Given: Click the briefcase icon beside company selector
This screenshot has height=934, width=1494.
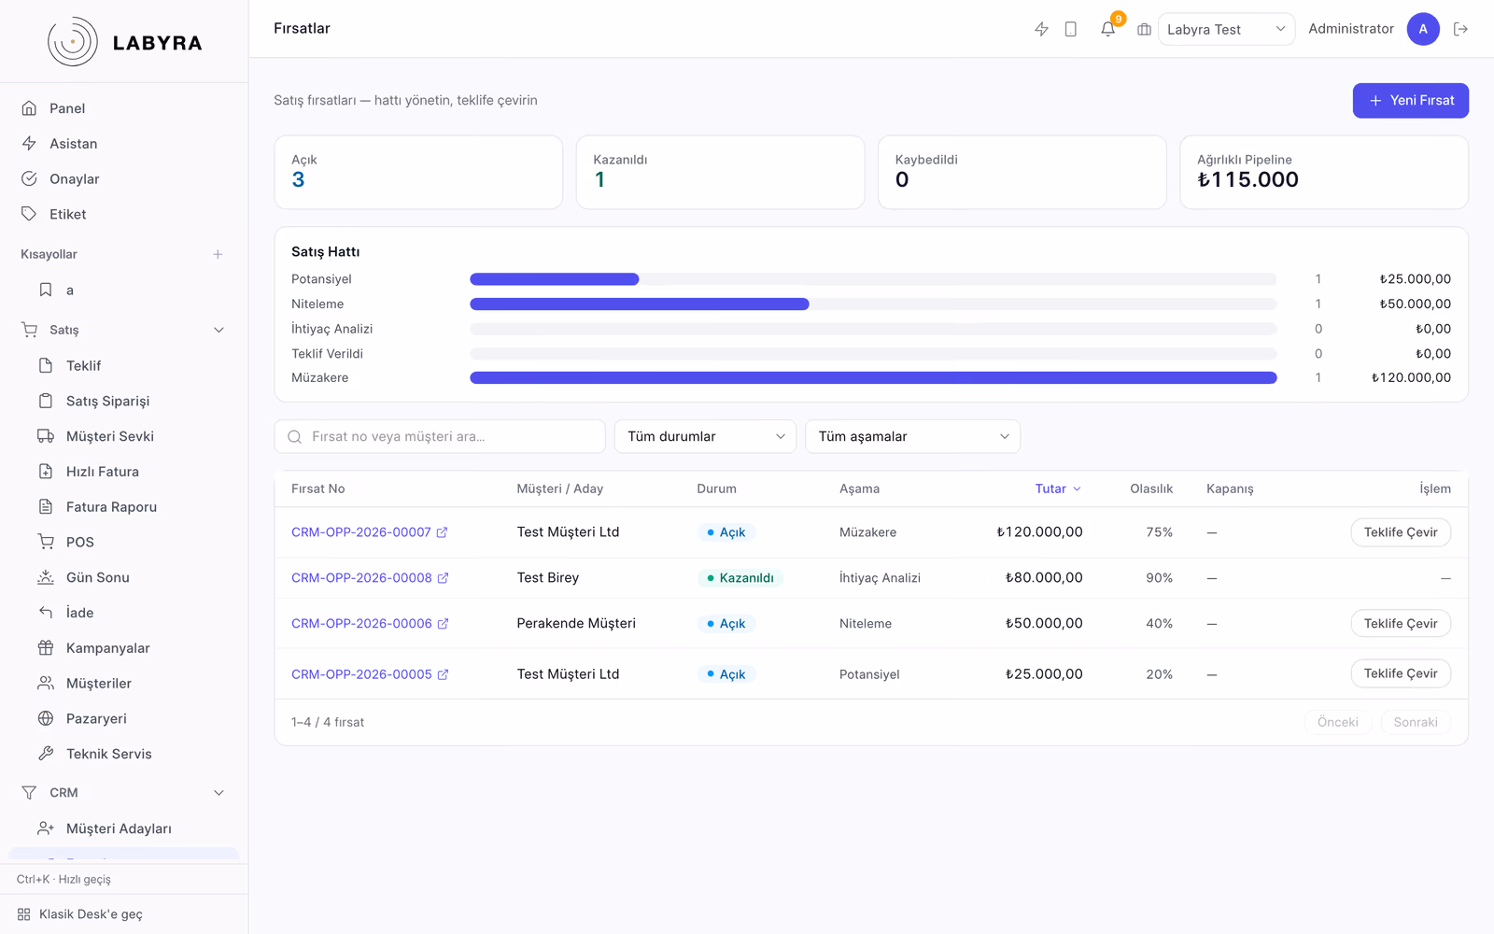Looking at the screenshot, I should tap(1144, 29).
